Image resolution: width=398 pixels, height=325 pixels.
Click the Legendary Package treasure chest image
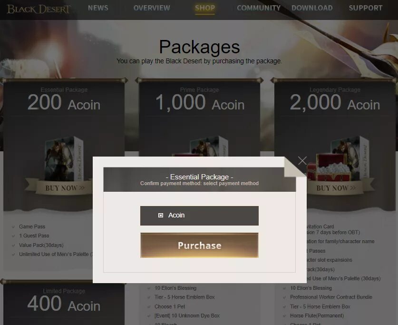(x=329, y=167)
